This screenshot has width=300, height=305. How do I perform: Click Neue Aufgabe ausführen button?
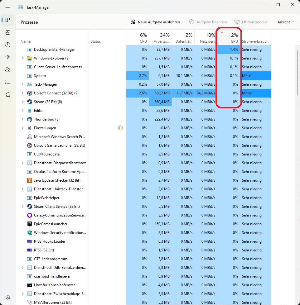[x=155, y=22]
